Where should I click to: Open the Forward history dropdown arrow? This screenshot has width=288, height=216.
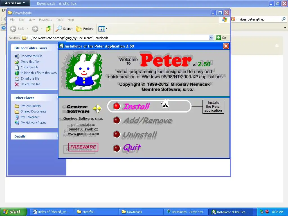tap(42, 29)
